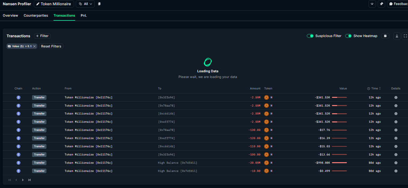Expand table to fullscreen
The height and width of the screenshot is (188, 408).
pos(405,36)
